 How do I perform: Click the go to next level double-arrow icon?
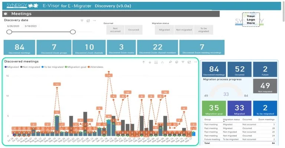point(156,62)
